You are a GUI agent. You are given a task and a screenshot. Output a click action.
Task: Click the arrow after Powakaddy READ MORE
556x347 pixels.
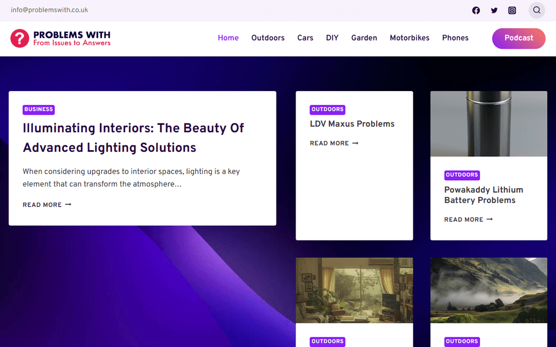[490, 219]
